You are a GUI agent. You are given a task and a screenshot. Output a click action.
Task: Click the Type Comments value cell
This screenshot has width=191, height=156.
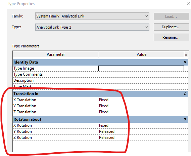pyautogui.click(x=141, y=74)
